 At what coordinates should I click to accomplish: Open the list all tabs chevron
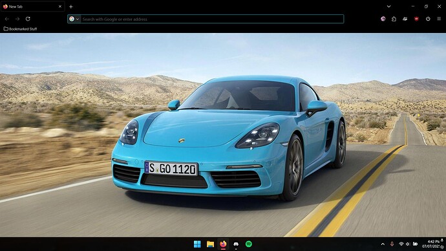[388, 6]
